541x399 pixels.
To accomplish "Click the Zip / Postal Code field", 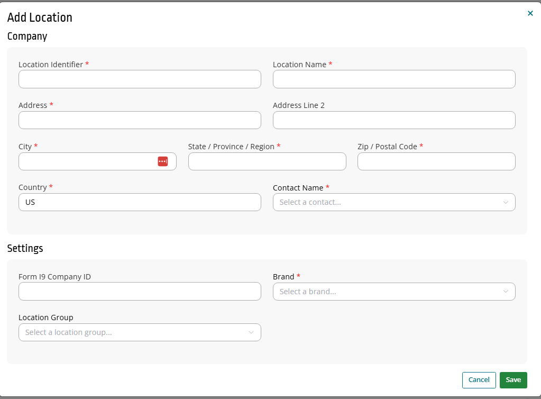I will pos(436,161).
